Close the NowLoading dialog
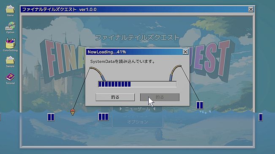 (185, 52)
